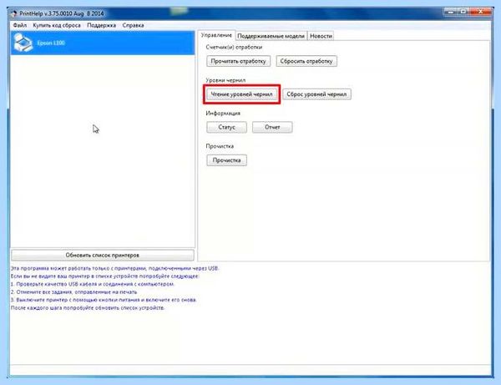501x385 pixels.
Task: Click the PrintHelp title bar icon
Action: click(x=13, y=13)
